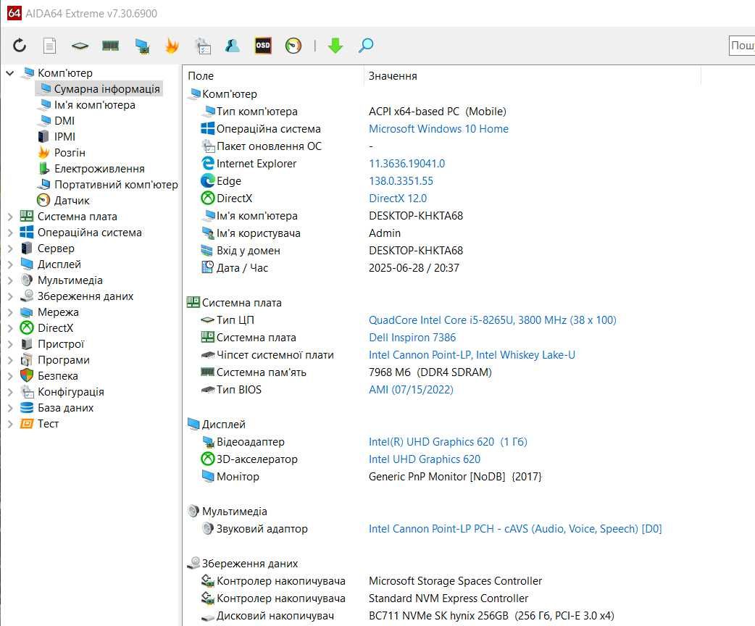Expand the Мультимедіа tree node
The width and height of the screenshot is (755, 626).
tap(9, 280)
